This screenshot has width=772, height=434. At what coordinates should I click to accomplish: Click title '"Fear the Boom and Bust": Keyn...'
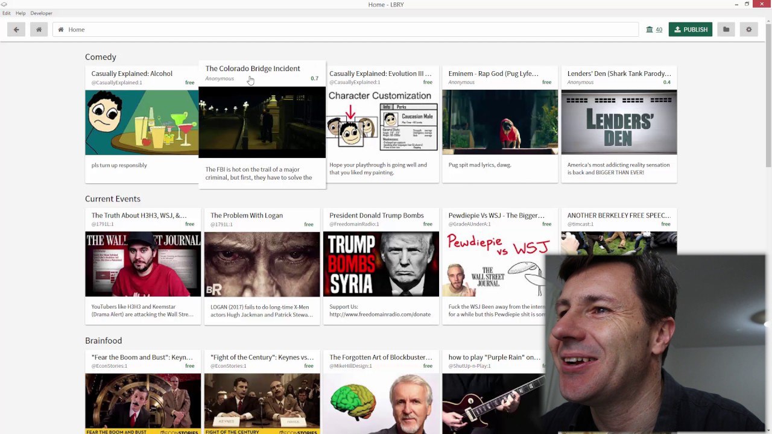point(142,357)
